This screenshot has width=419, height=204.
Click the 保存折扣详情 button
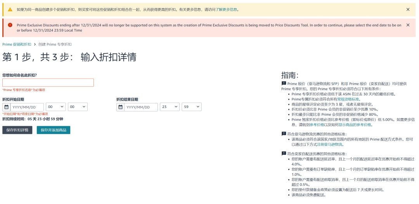[x=17, y=130]
